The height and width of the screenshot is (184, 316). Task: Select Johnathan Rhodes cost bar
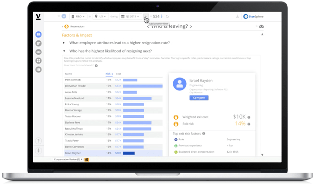point(143,86)
